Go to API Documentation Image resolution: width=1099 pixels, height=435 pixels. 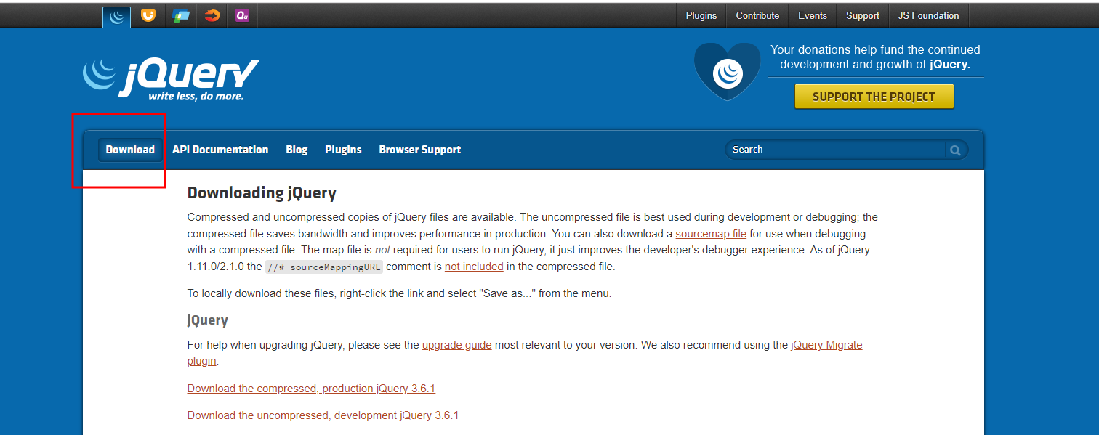(220, 150)
